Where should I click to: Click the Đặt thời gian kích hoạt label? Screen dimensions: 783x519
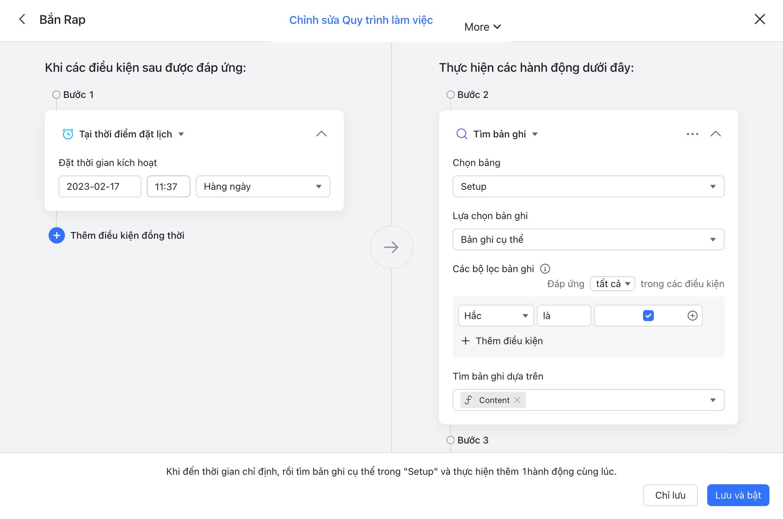pyautogui.click(x=108, y=163)
